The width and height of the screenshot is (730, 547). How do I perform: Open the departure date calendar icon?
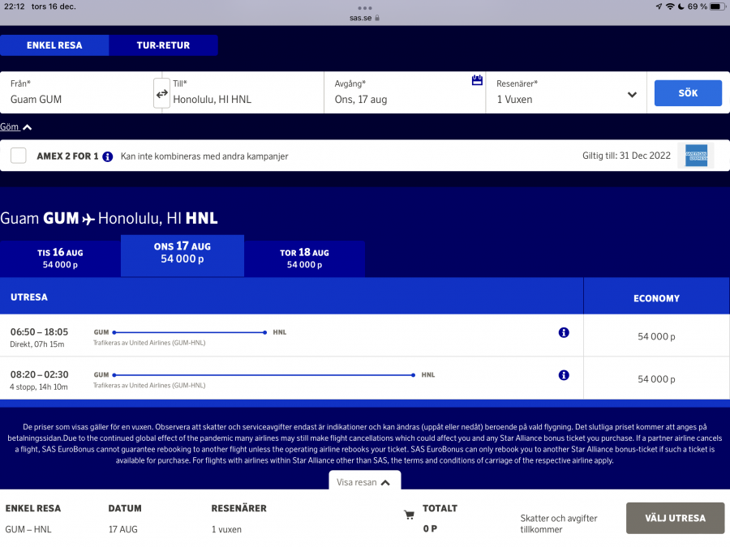(477, 80)
